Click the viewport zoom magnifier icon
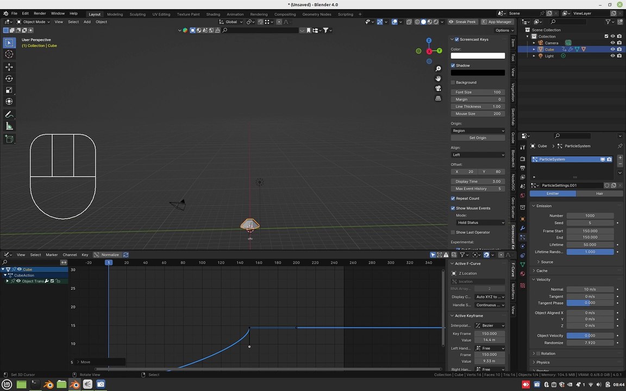 pos(438,68)
